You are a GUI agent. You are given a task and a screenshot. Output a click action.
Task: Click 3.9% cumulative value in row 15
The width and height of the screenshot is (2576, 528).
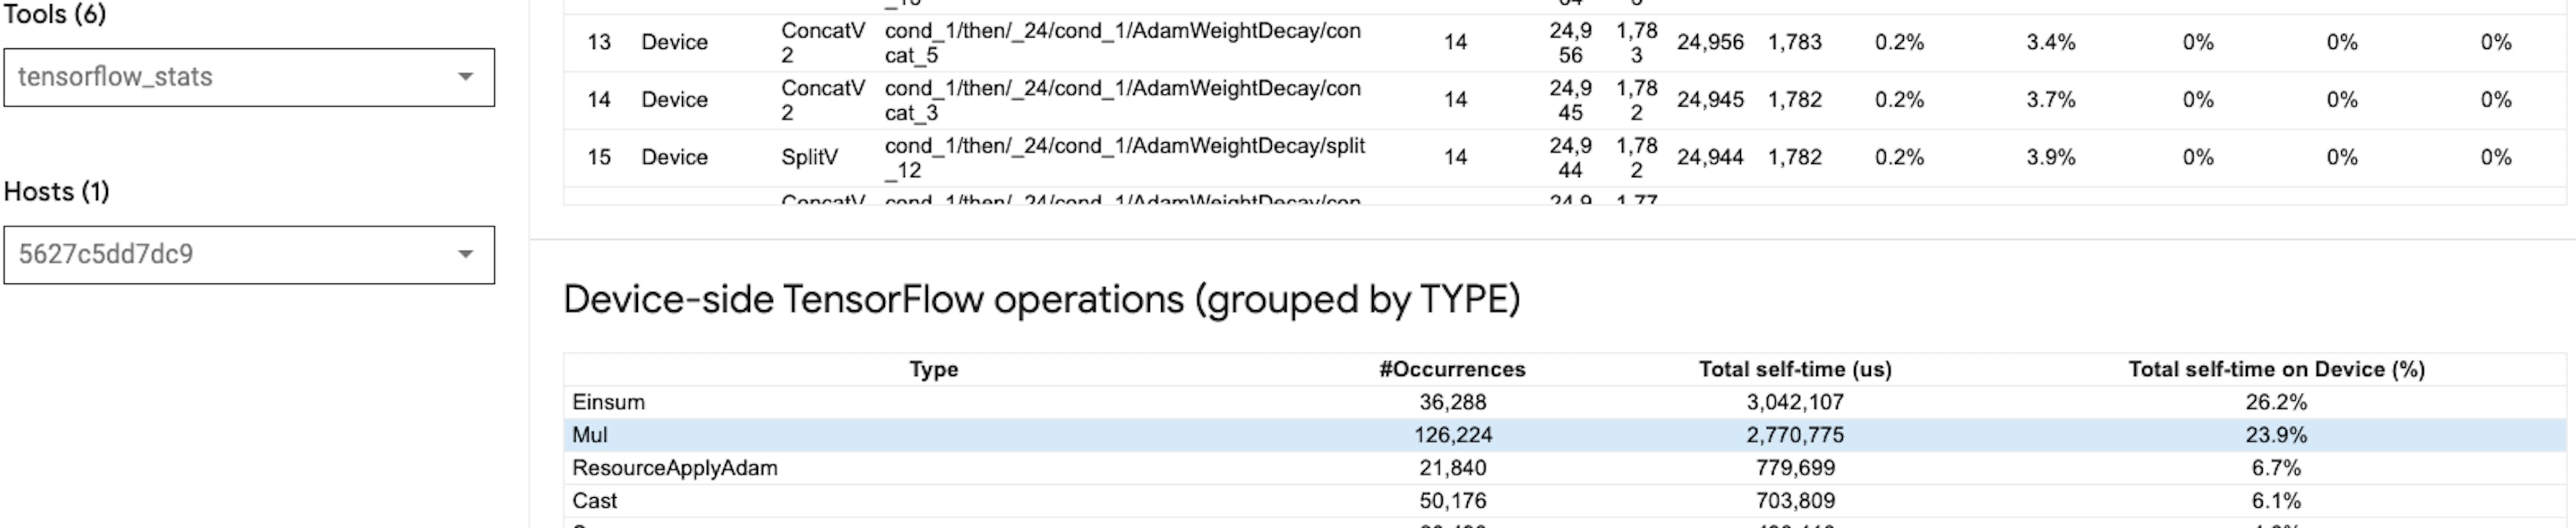[2051, 157]
